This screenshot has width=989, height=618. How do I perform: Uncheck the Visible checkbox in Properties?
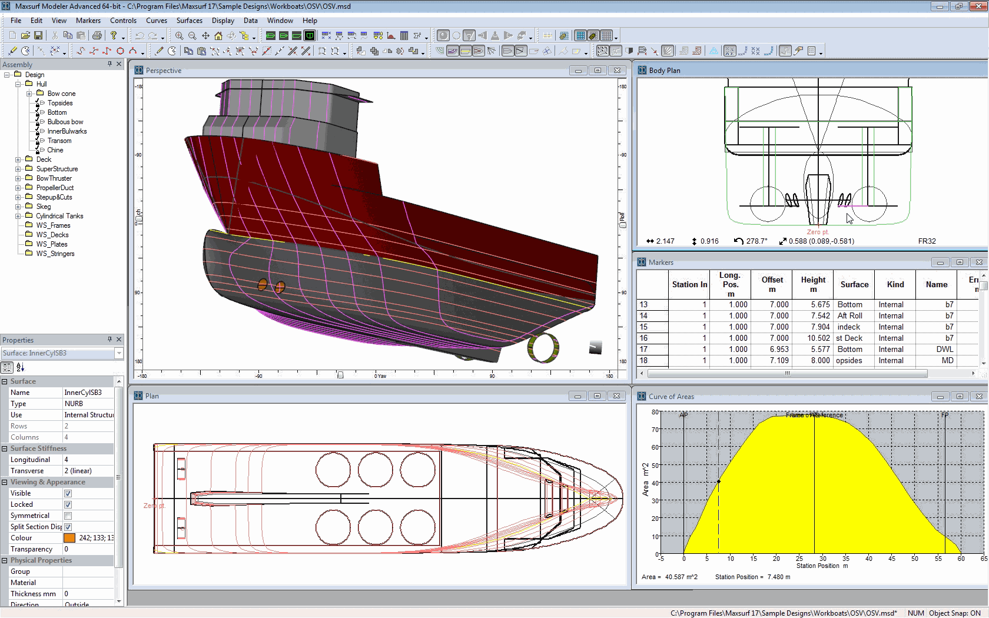pos(68,493)
